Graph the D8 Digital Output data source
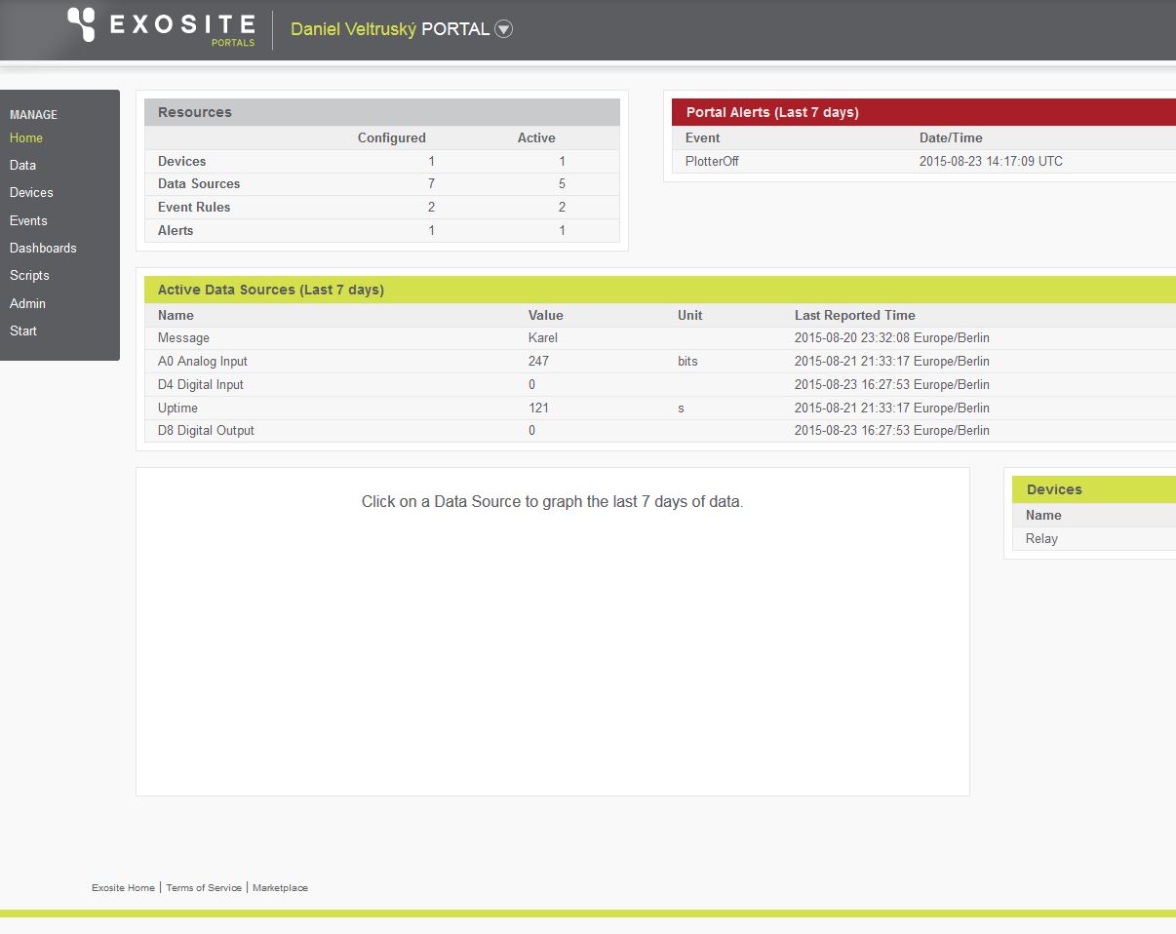The width and height of the screenshot is (1176, 934). point(206,431)
